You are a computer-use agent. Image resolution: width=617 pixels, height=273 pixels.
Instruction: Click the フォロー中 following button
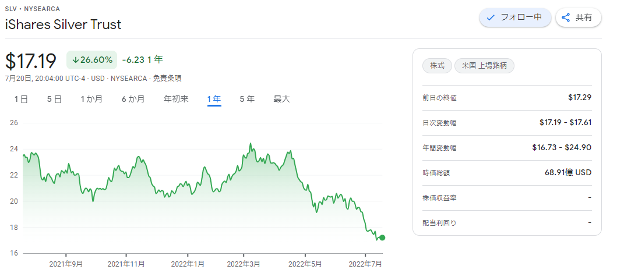[514, 17]
